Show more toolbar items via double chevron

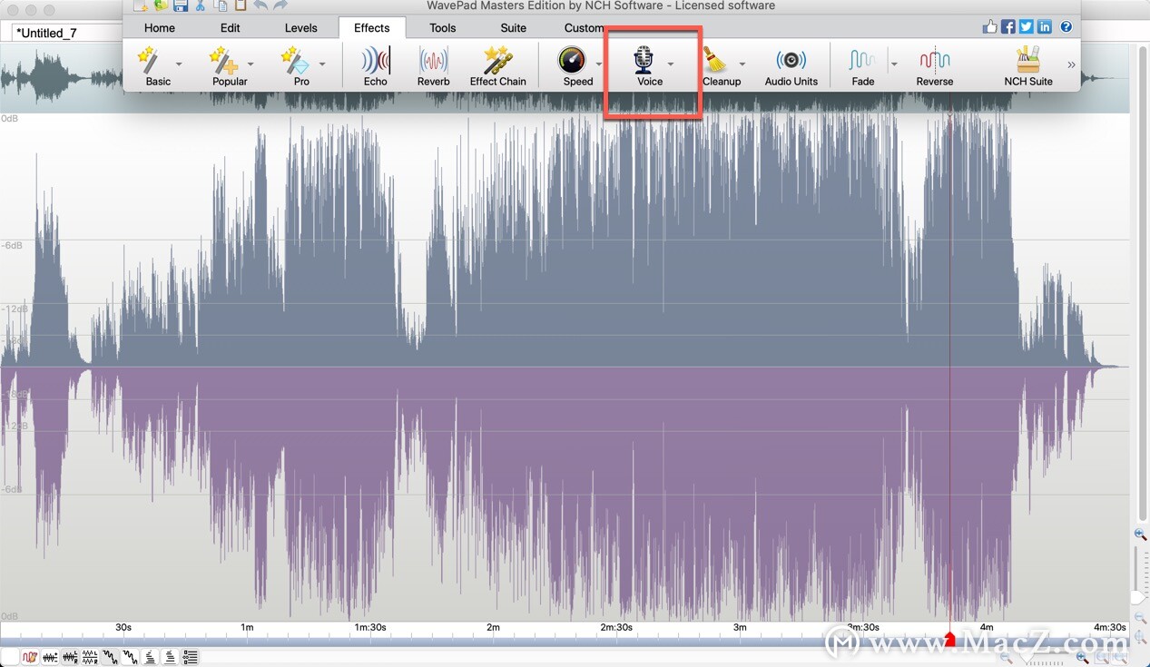[1071, 64]
